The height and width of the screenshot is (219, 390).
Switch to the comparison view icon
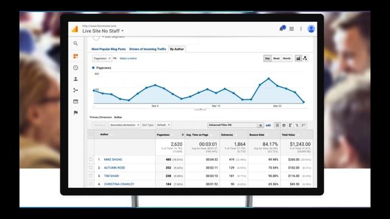tap(297, 125)
